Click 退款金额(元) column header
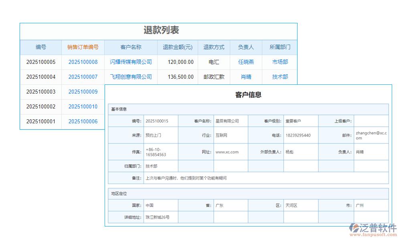Screen dimensions: 401x241 178,47
